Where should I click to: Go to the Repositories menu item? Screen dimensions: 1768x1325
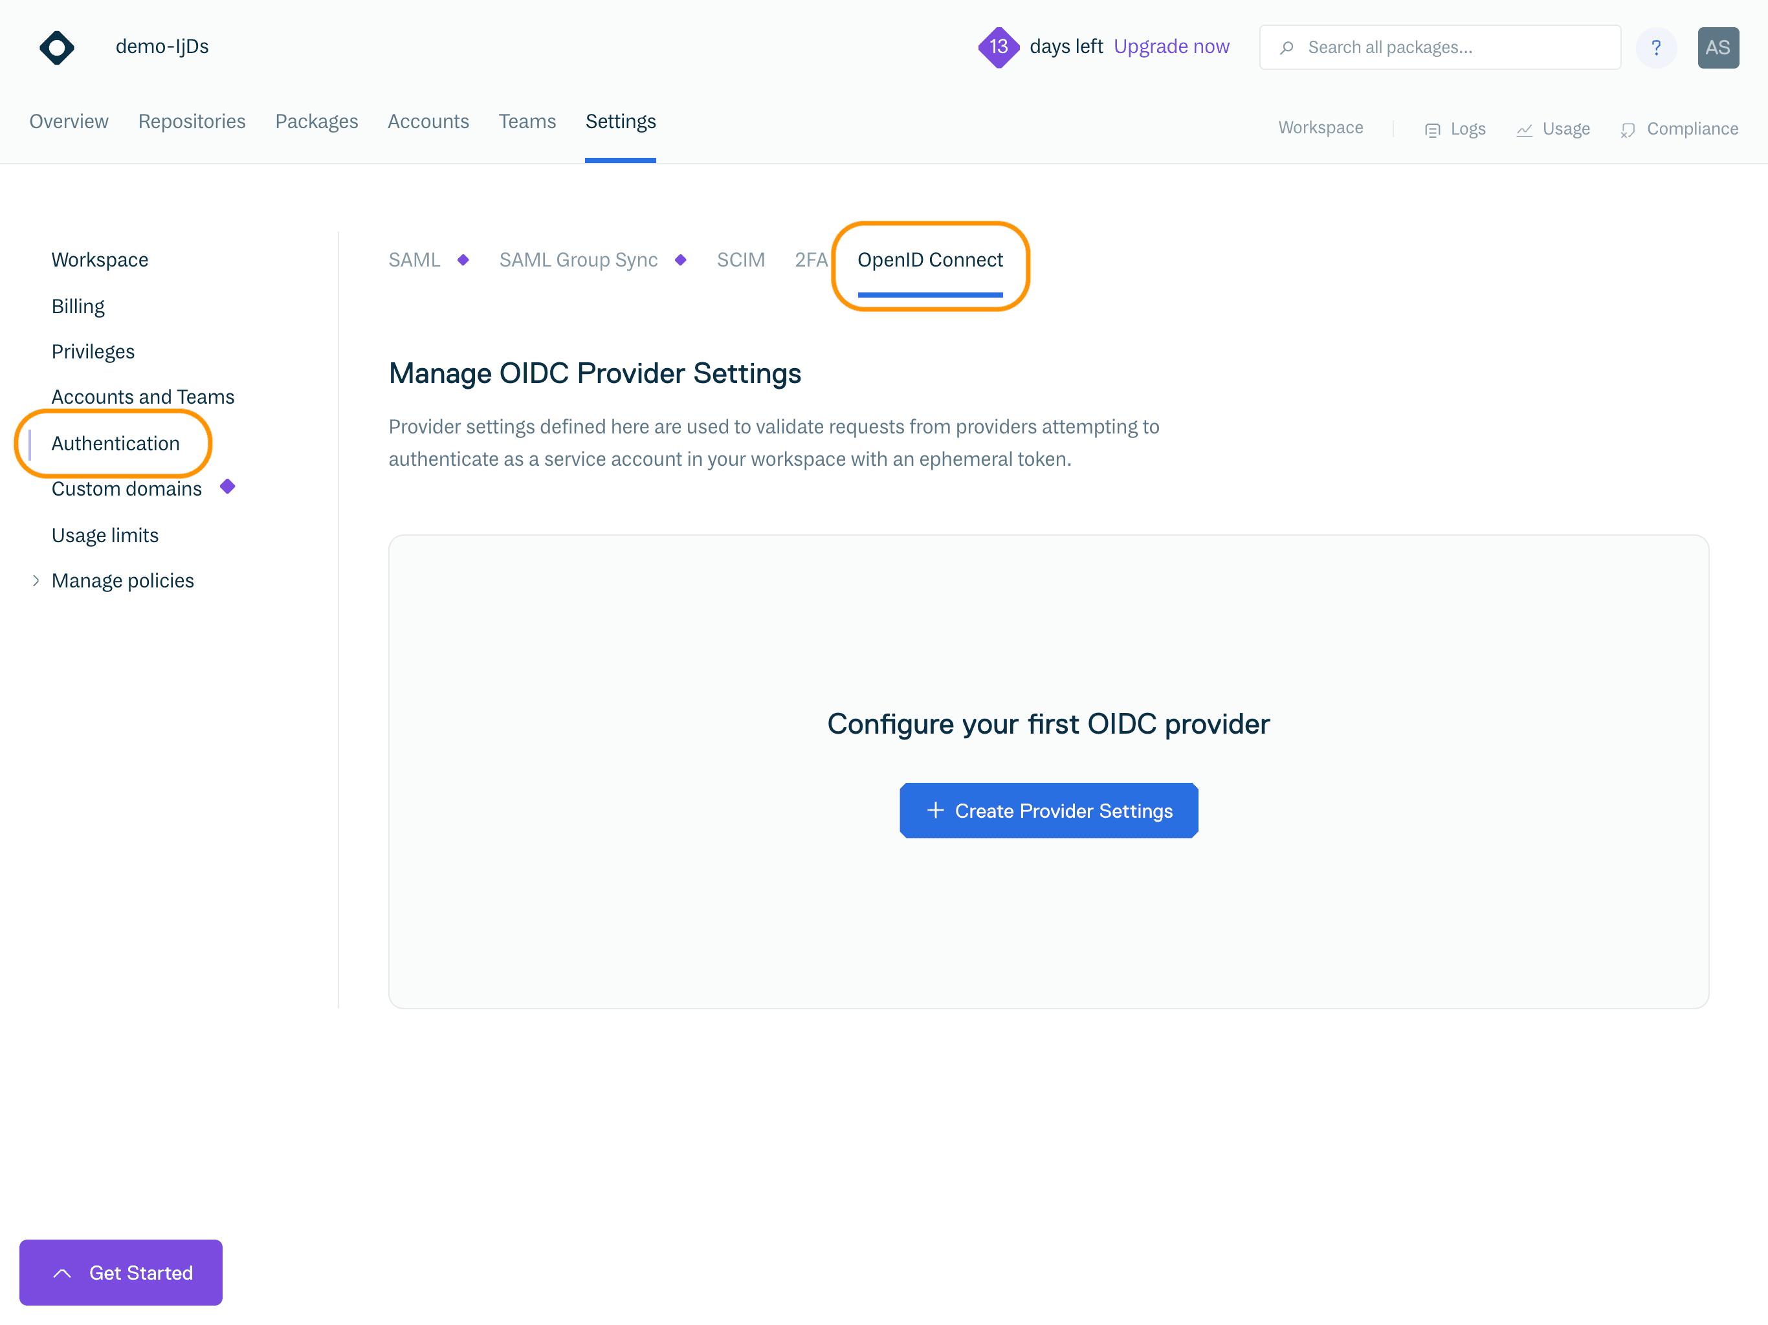(x=192, y=122)
